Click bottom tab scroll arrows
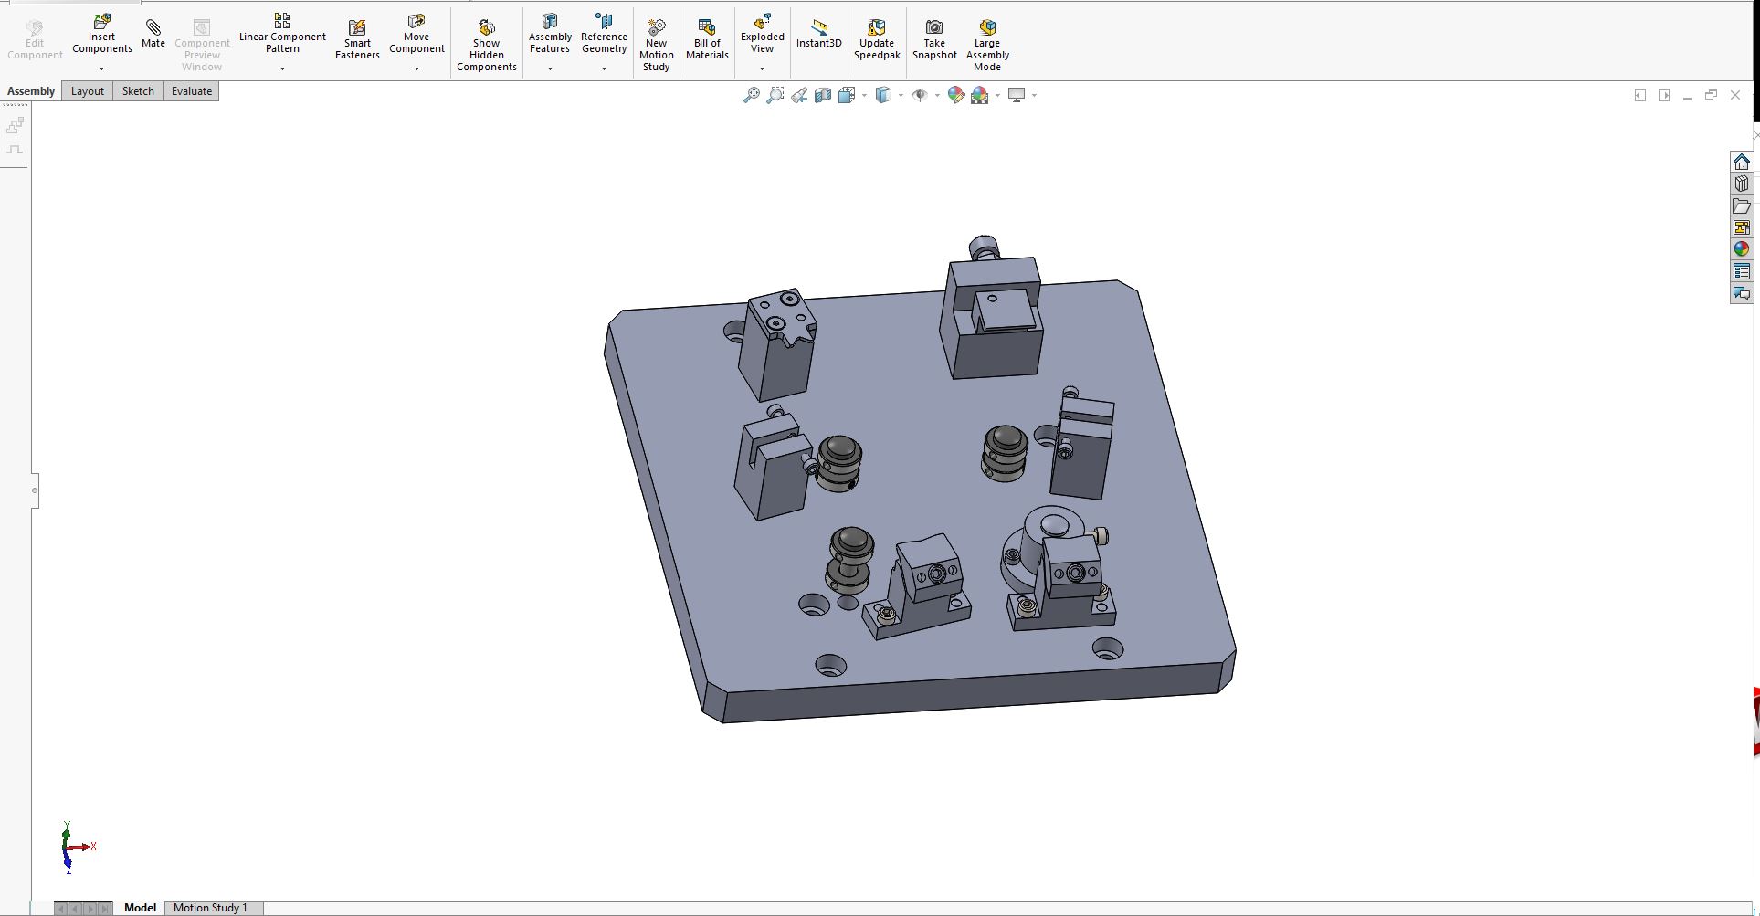The height and width of the screenshot is (916, 1760). pyautogui.click(x=83, y=908)
